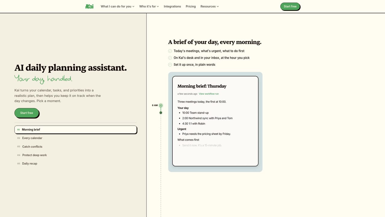
Task: Click the 8 AM timeline marker
Action: [161, 105]
